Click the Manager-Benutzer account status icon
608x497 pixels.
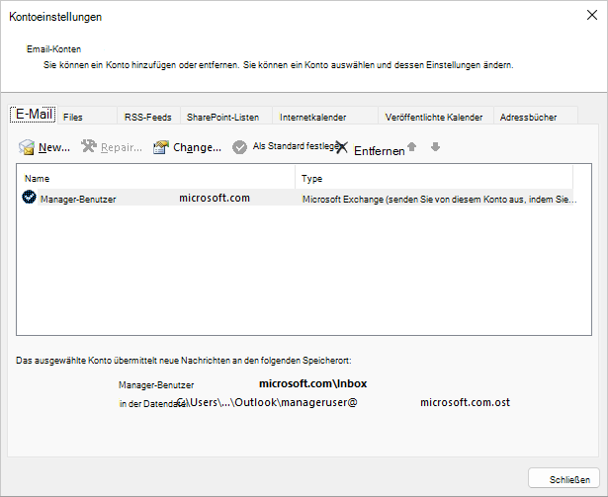[x=29, y=197]
